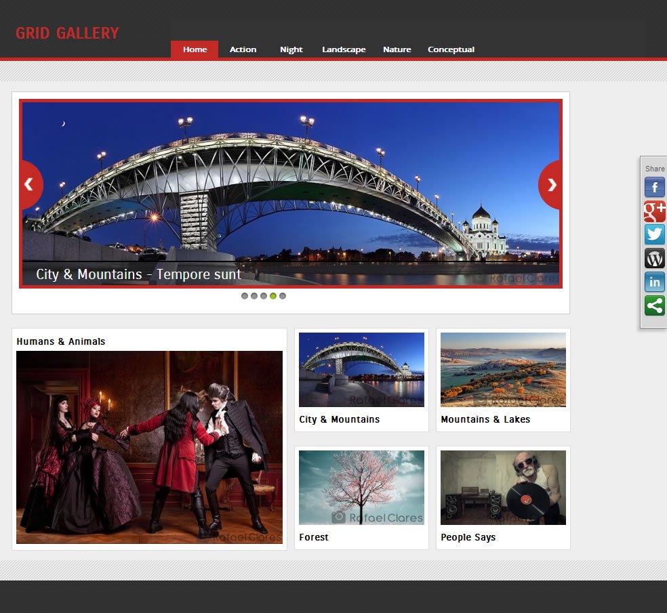This screenshot has width=667, height=613.
Task: Select the second slider pagination dot
Action: pos(254,296)
